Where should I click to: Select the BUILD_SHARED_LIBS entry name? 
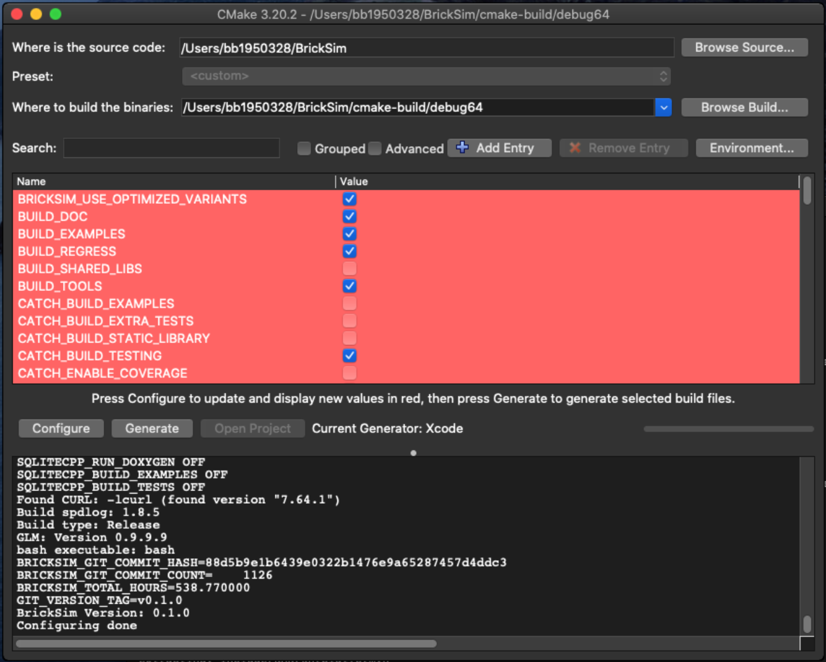[x=79, y=269]
